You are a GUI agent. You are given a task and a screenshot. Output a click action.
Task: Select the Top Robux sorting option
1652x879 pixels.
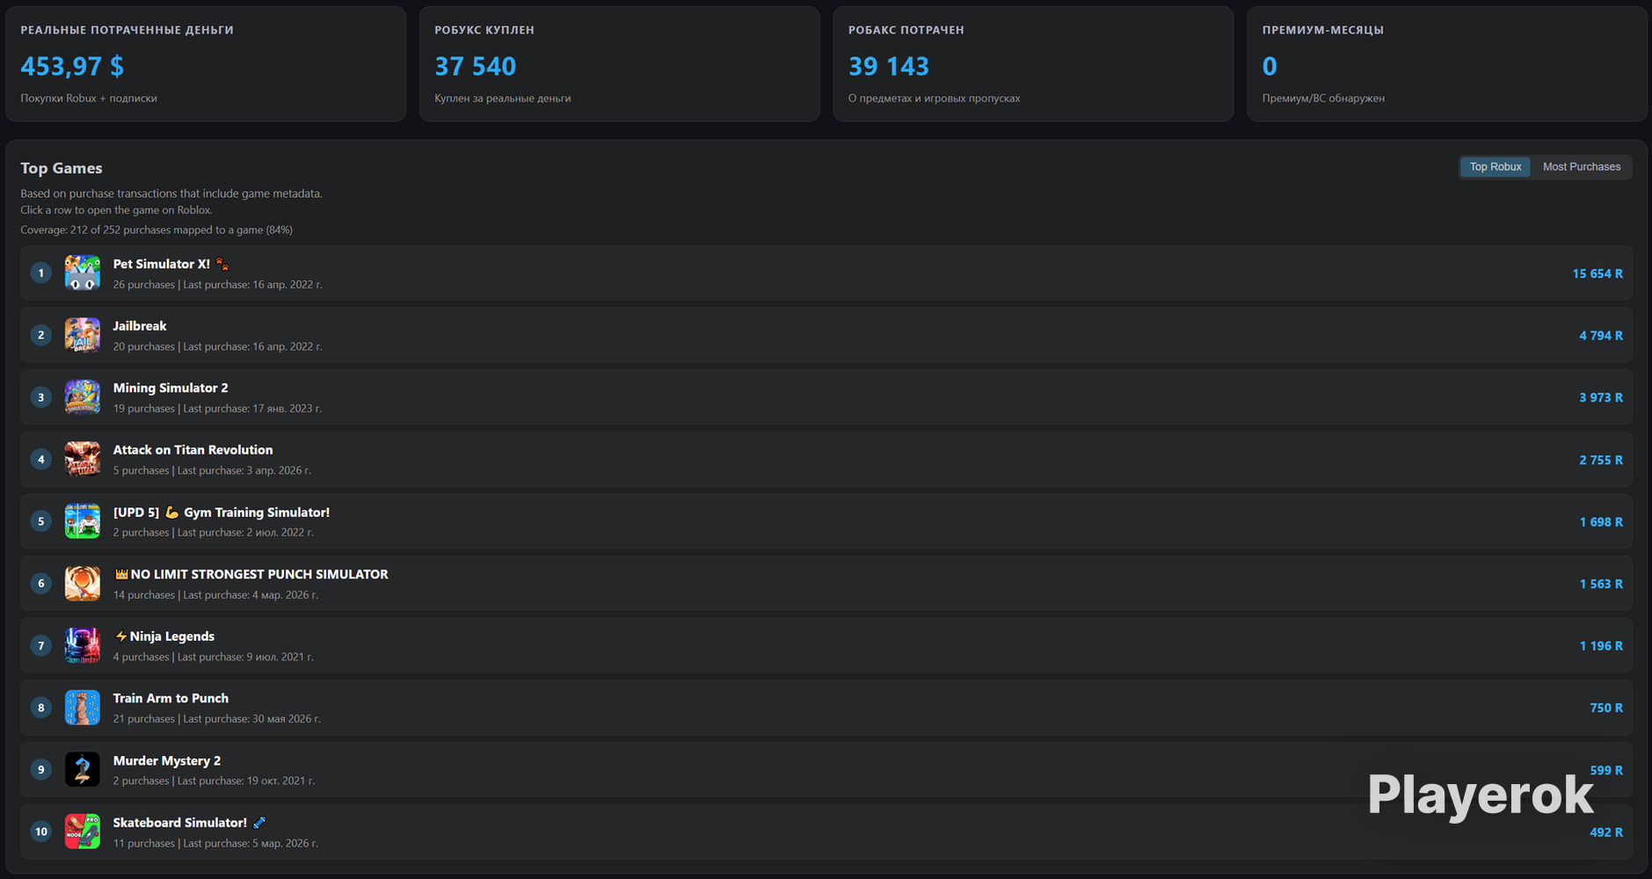point(1495,167)
